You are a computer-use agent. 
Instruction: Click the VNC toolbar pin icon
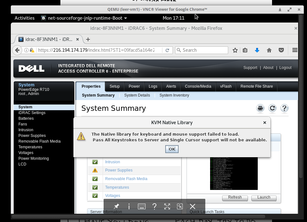(116, 206)
